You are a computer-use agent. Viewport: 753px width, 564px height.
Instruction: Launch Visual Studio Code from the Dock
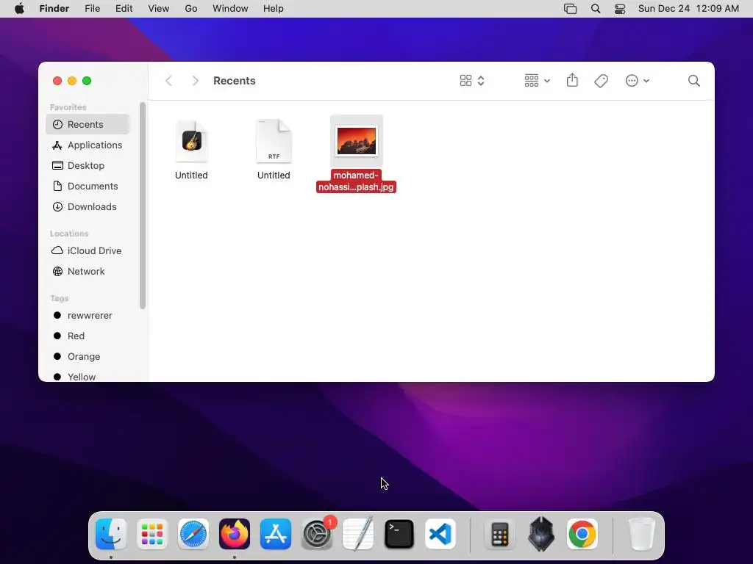tap(440, 534)
